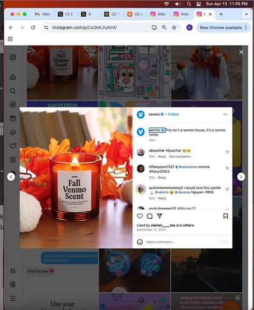The height and width of the screenshot is (310, 254).
Task: Like the tiffanylynn1127 comment
Action: (x=227, y=168)
